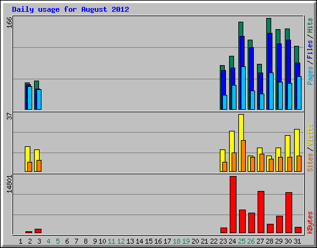Select the orange Sites bar for day 3

[x=39, y=166]
